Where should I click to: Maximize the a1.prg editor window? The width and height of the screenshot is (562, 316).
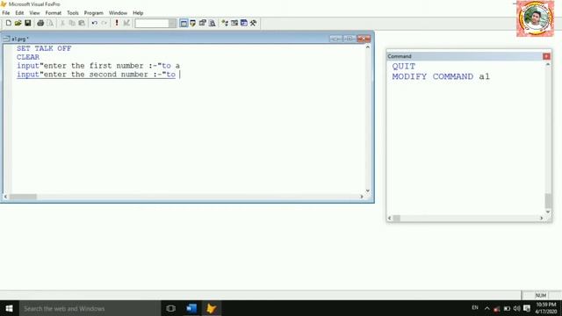coord(349,39)
